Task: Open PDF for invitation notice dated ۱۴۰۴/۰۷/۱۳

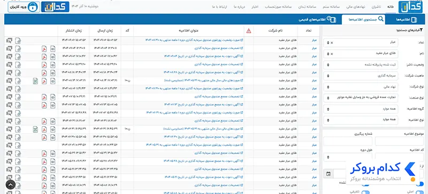Action: [44, 105]
